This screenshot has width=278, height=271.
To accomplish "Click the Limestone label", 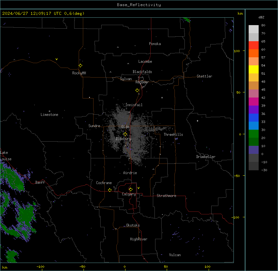I will point(49,115).
